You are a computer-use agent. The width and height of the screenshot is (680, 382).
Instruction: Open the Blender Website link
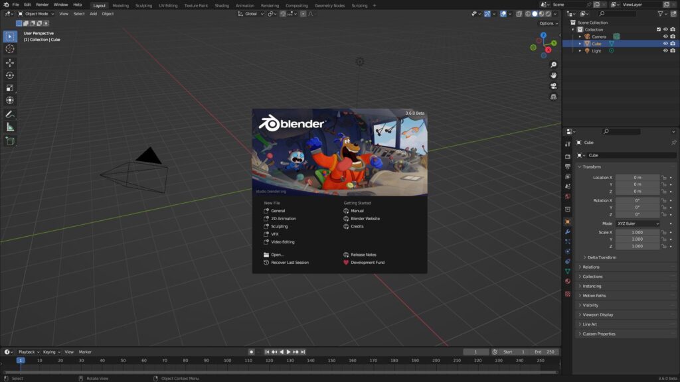click(365, 219)
